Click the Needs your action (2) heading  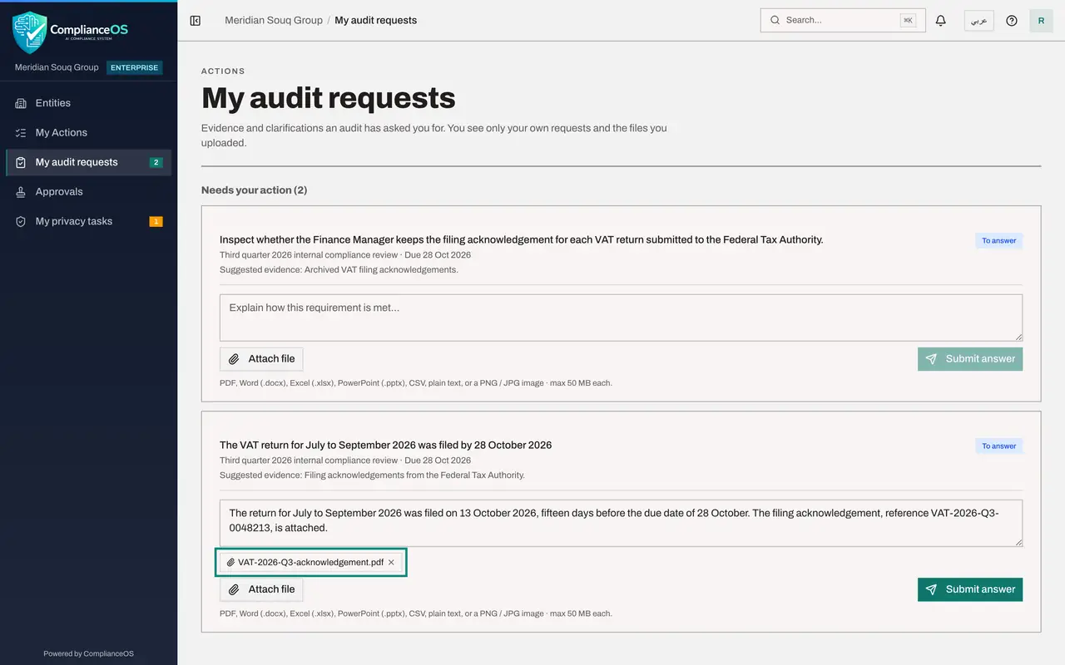pyautogui.click(x=254, y=190)
